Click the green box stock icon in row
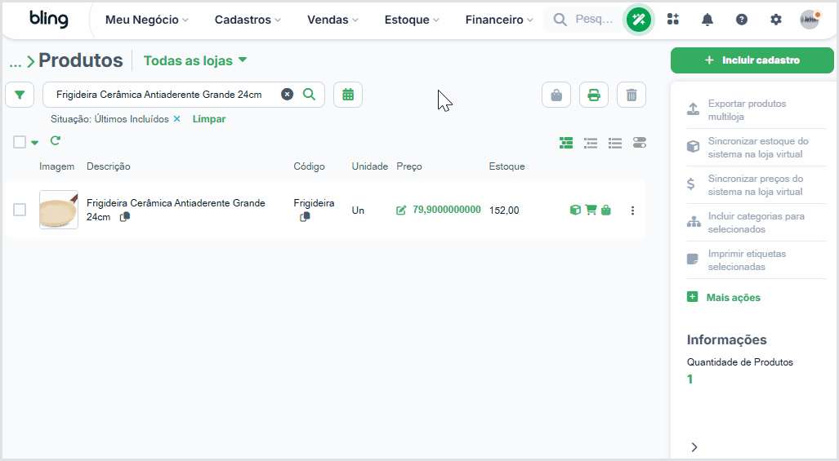The height and width of the screenshot is (461, 839). point(575,210)
